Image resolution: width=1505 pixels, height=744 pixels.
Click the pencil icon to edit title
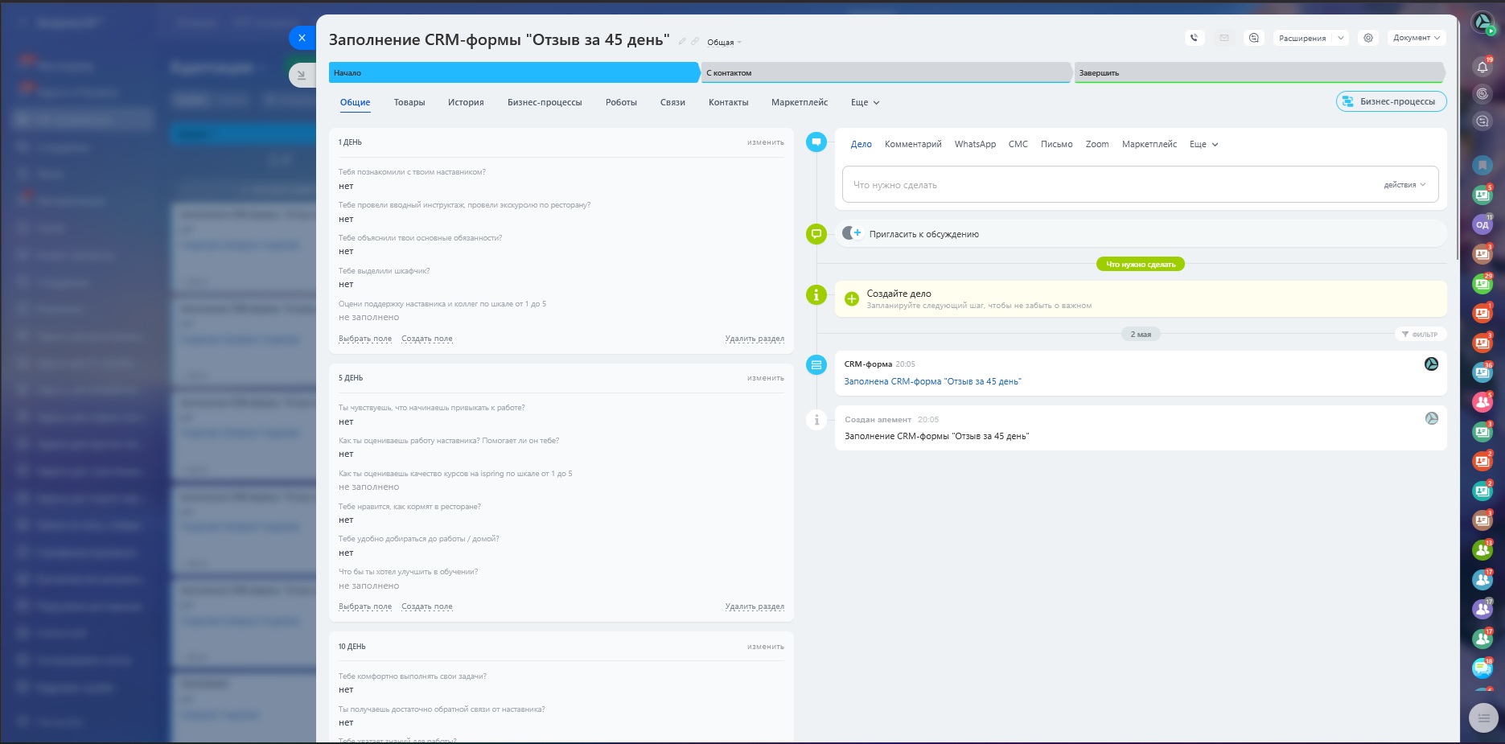coord(682,42)
